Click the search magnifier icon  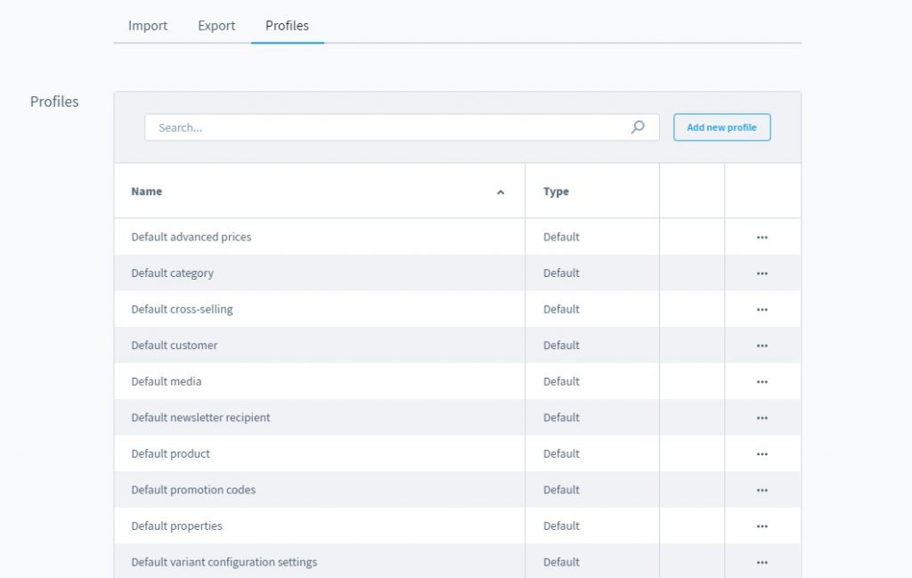click(x=638, y=127)
